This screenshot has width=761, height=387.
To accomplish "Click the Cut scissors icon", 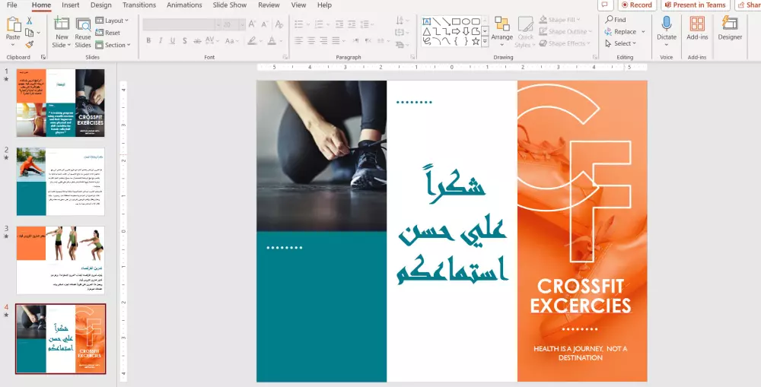I will (29, 21).
